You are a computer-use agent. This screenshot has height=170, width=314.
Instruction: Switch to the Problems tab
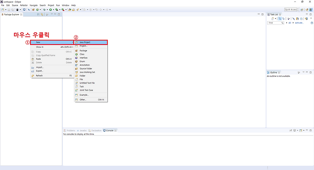[69, 131]
